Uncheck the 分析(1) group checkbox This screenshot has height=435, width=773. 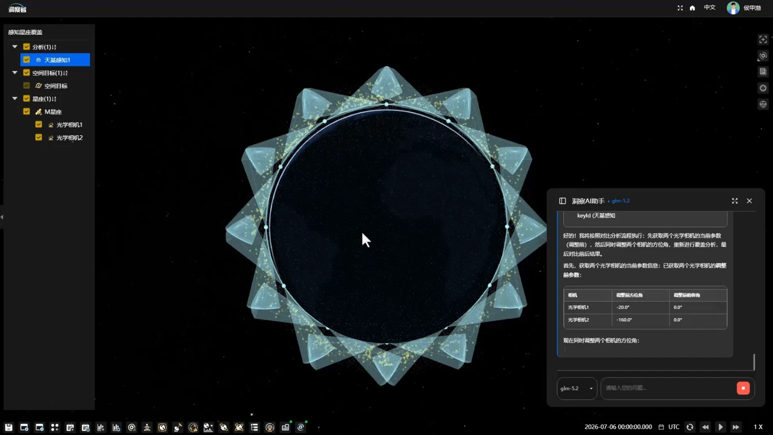click(27, 47)
